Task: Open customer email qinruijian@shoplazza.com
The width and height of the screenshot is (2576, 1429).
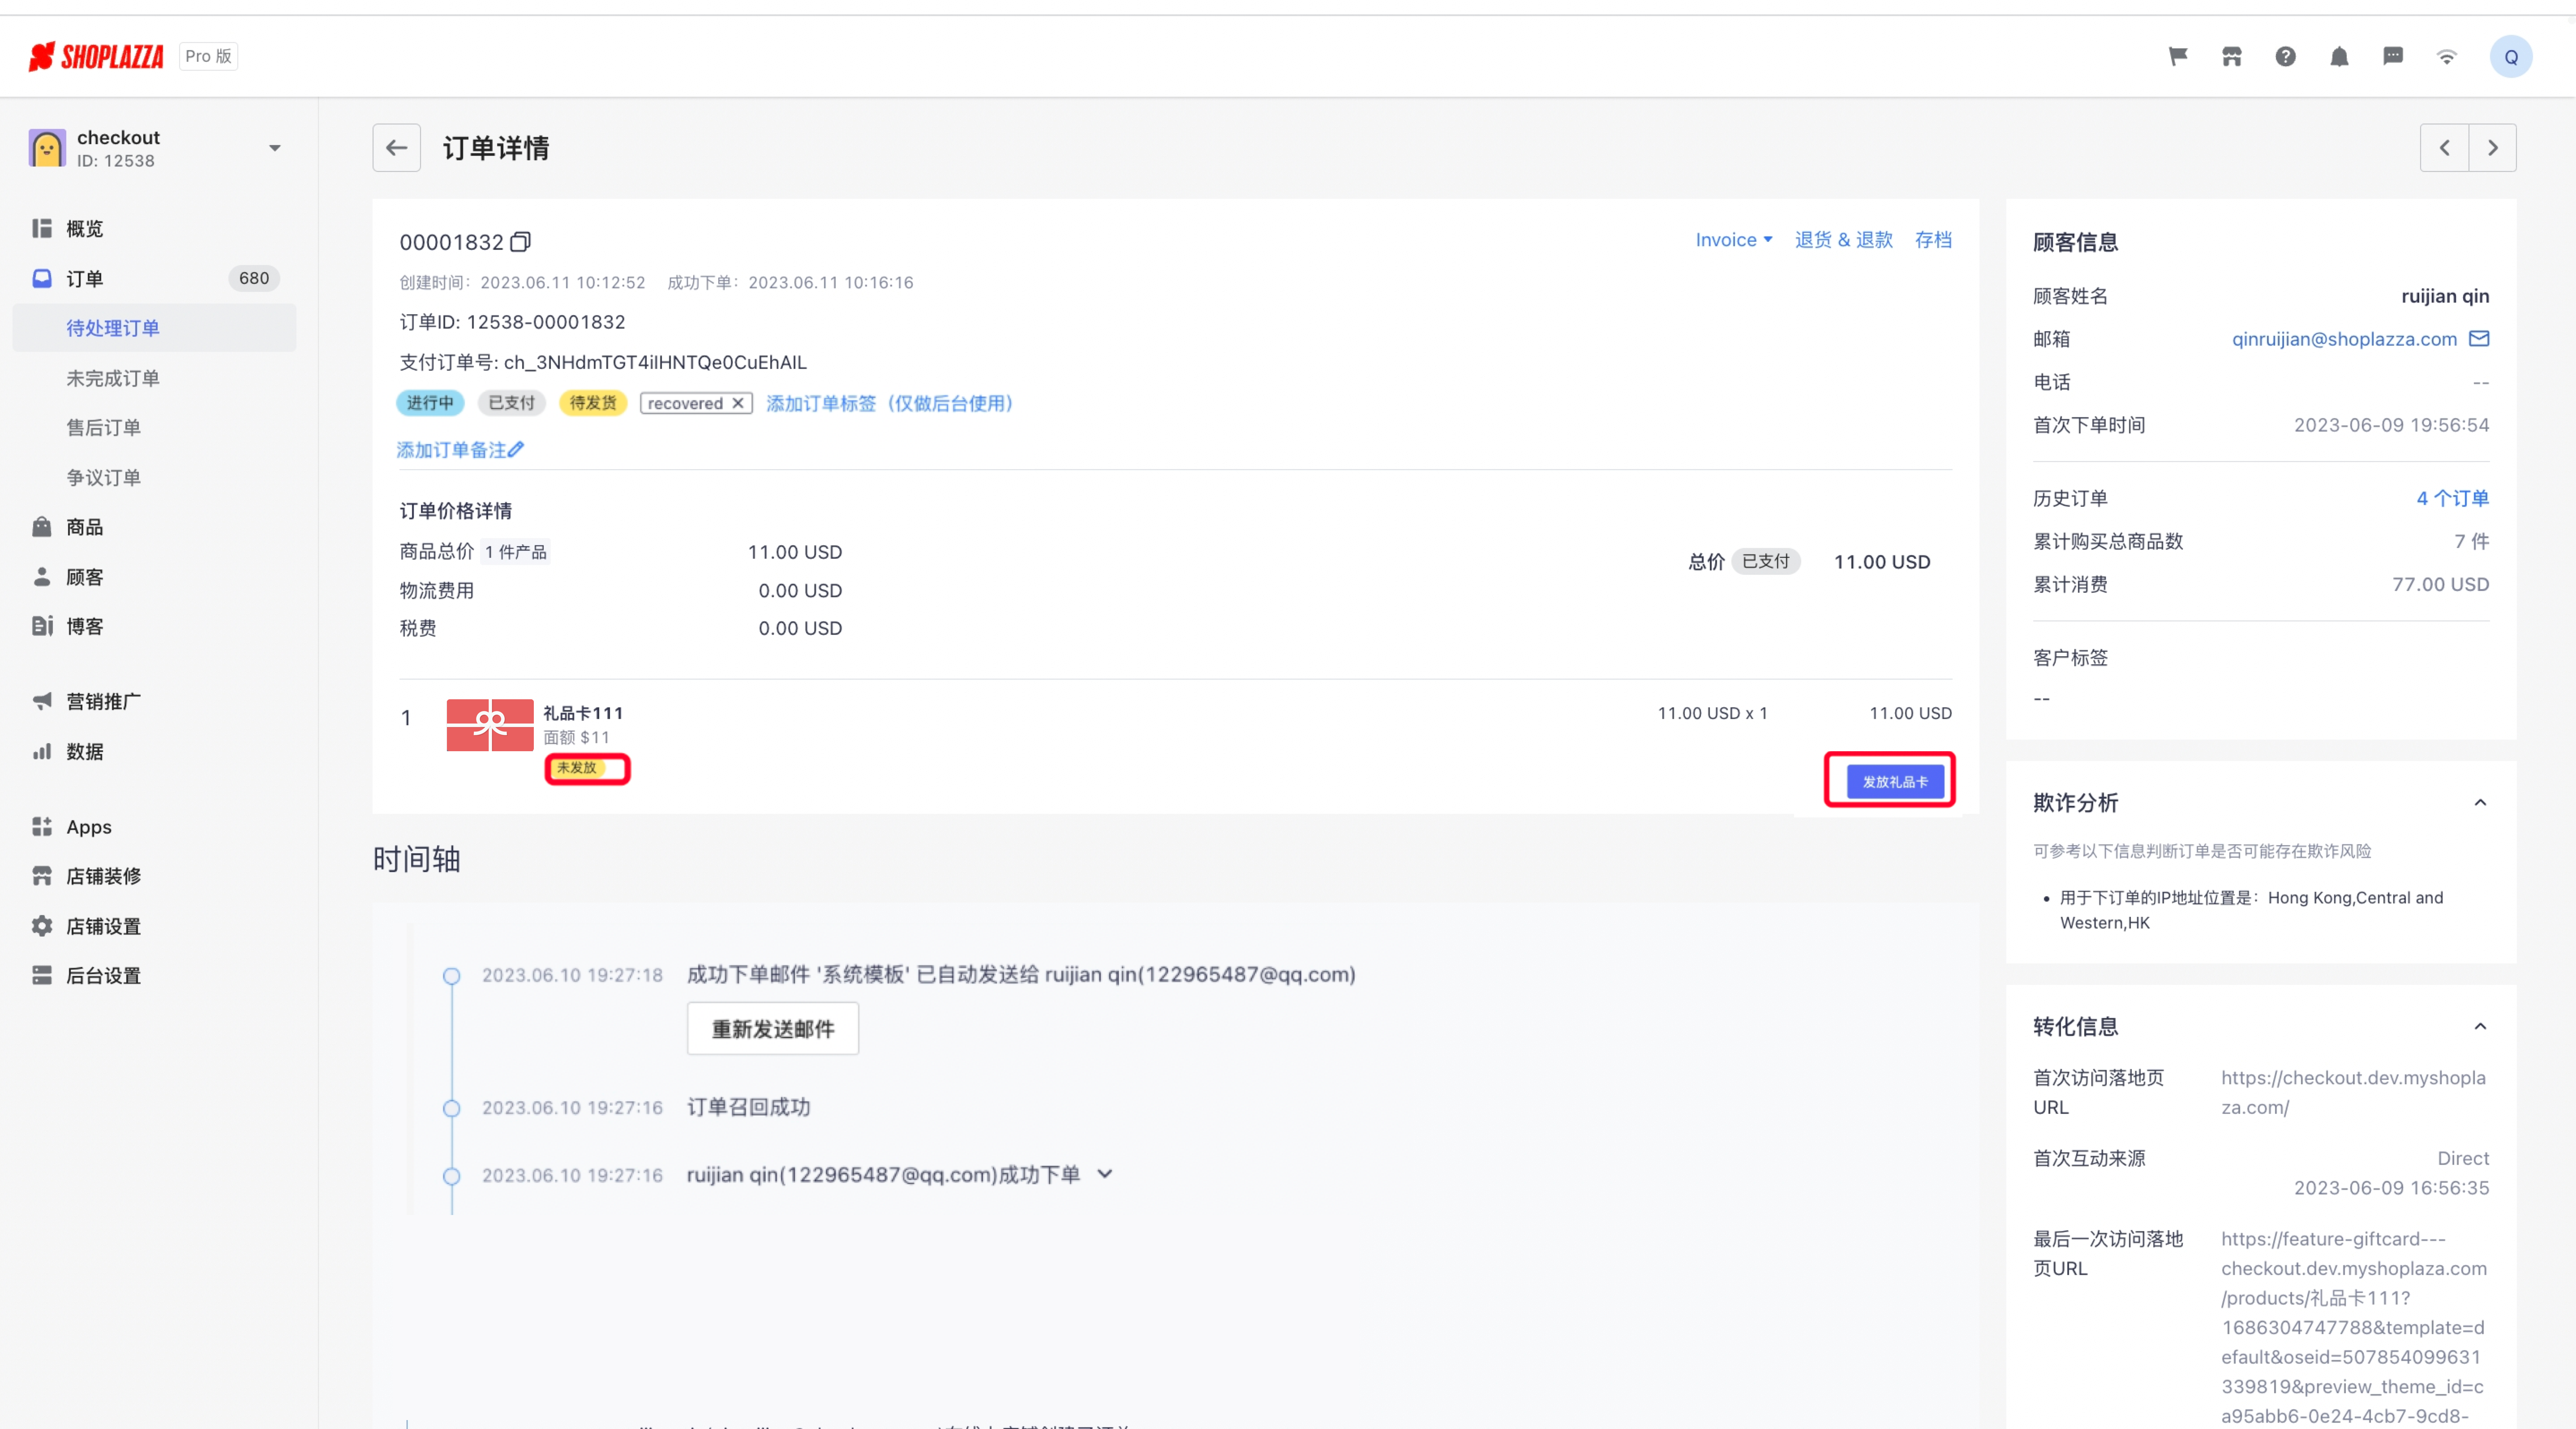Action: (x=2344, y=339)
